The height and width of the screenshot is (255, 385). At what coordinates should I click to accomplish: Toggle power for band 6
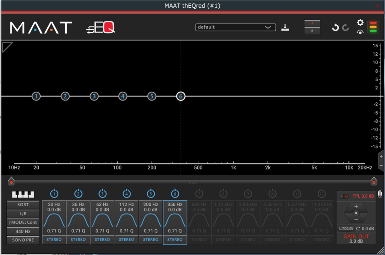pyautogui.click(x=175, y=193)
